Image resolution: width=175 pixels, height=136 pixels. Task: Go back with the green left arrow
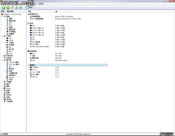(x=4, y=8)
